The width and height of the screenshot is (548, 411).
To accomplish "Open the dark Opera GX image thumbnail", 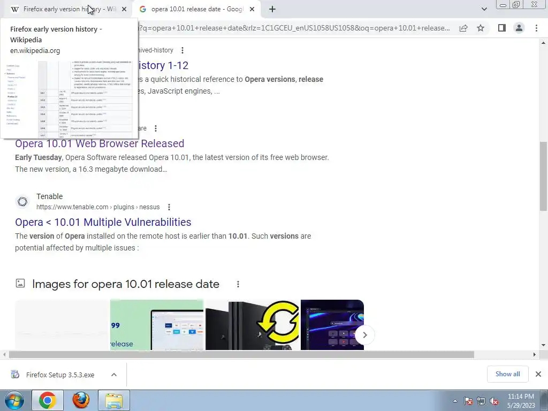I will click(x=332, y=325).
